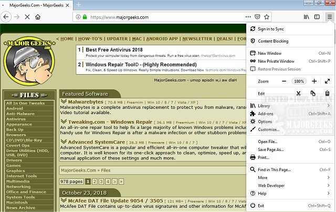The image size is (336, 212).
Task: Exit Firefox from the menu
Action: point(290,206)
